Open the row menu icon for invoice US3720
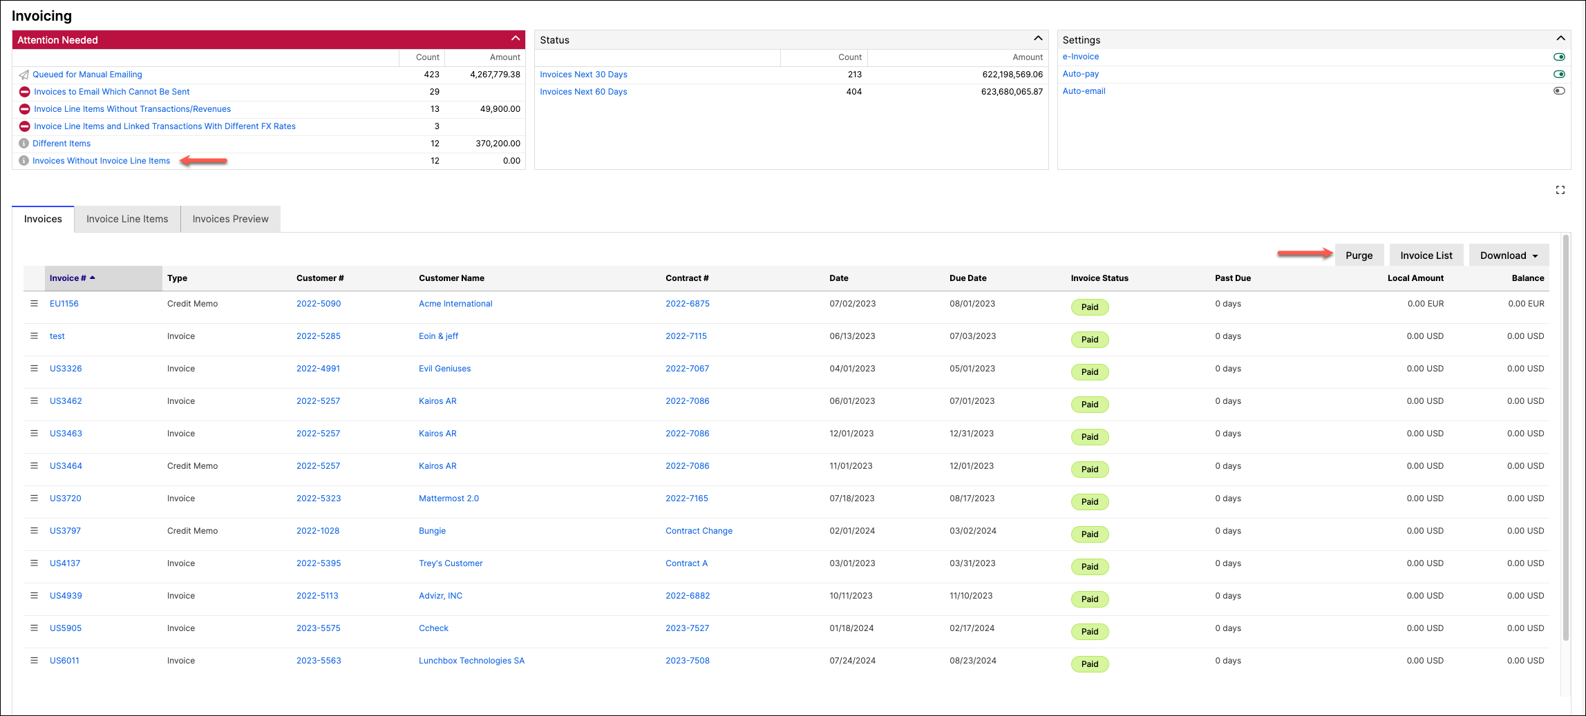 [34, 498]
